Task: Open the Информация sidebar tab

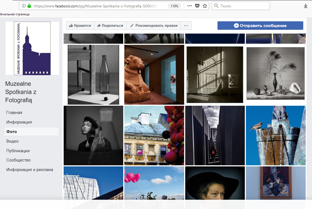Action: [19, 122]
